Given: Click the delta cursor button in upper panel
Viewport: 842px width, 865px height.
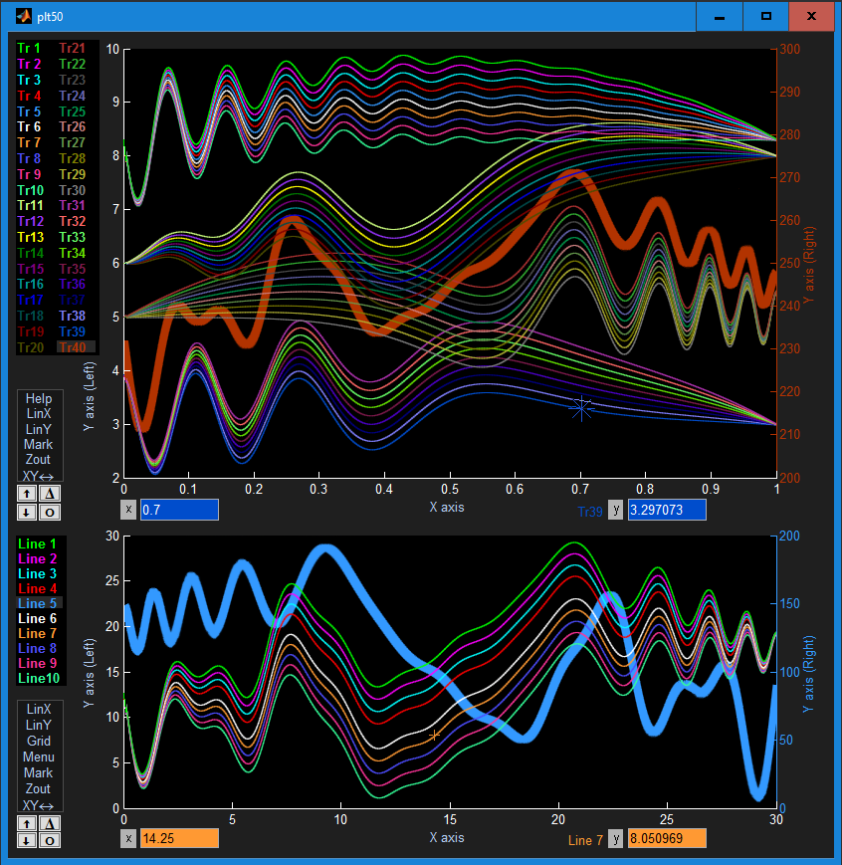Looking at the screenshot, I should pyautogui.click(x=50, y=493).
